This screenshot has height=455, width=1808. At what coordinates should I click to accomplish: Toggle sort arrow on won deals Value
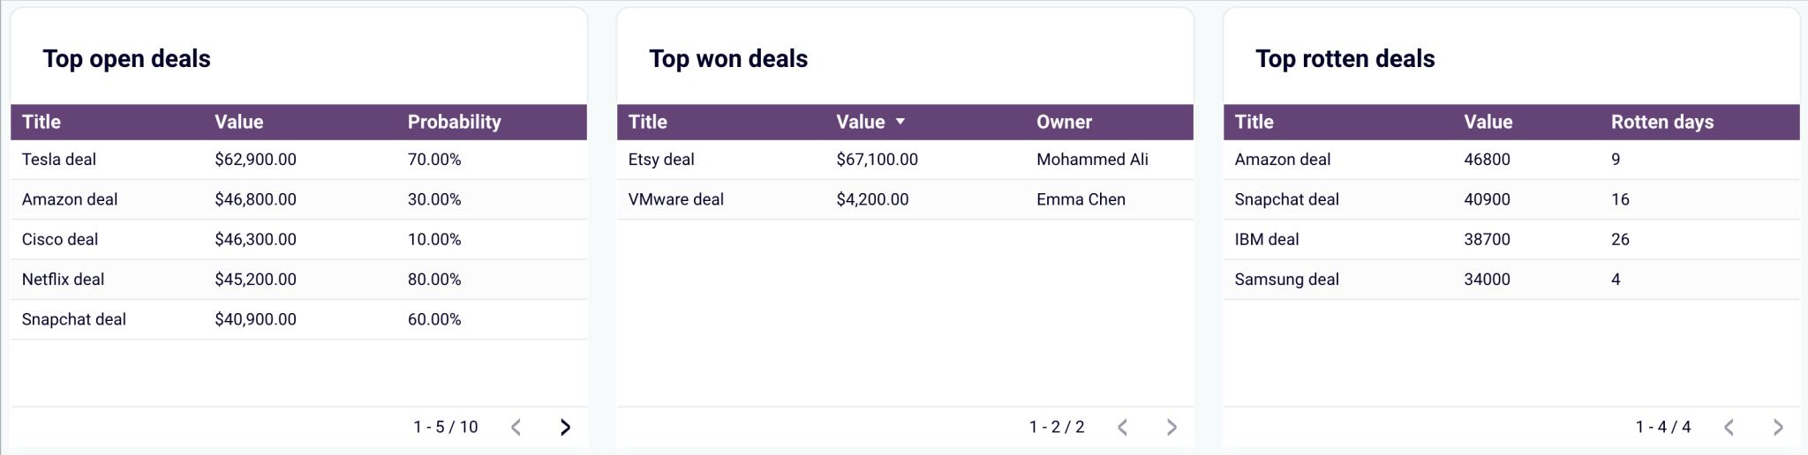tap(900, 122)
